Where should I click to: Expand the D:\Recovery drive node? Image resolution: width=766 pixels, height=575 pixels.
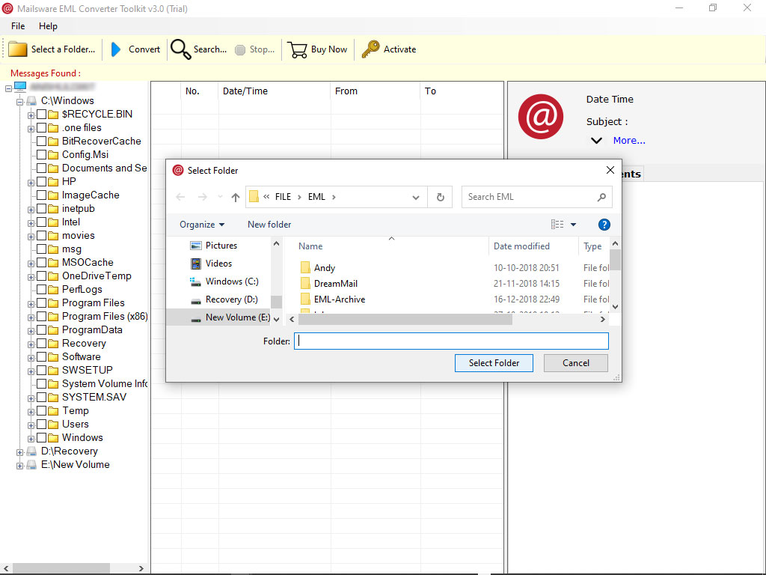(x=19, y=452)
